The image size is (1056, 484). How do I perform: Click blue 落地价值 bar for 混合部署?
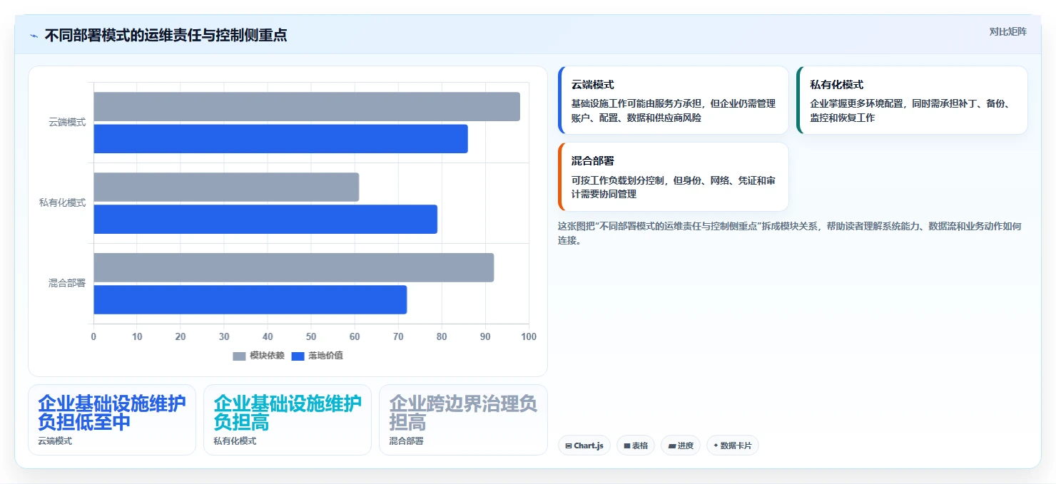(250, 299)
